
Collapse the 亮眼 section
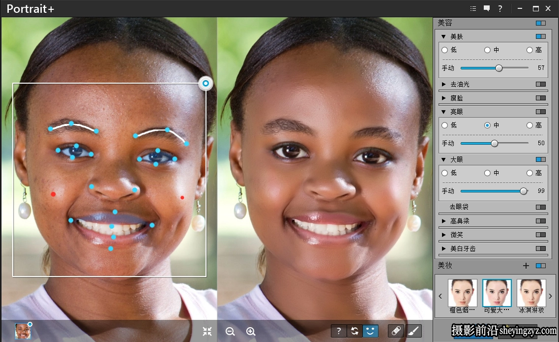[443, 112]
